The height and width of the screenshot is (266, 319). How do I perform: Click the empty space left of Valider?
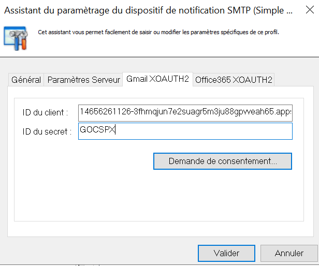click(104, 253)
